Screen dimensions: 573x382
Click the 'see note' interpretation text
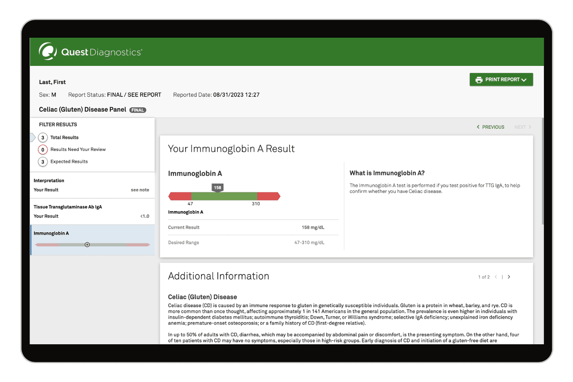click(140, 190)
